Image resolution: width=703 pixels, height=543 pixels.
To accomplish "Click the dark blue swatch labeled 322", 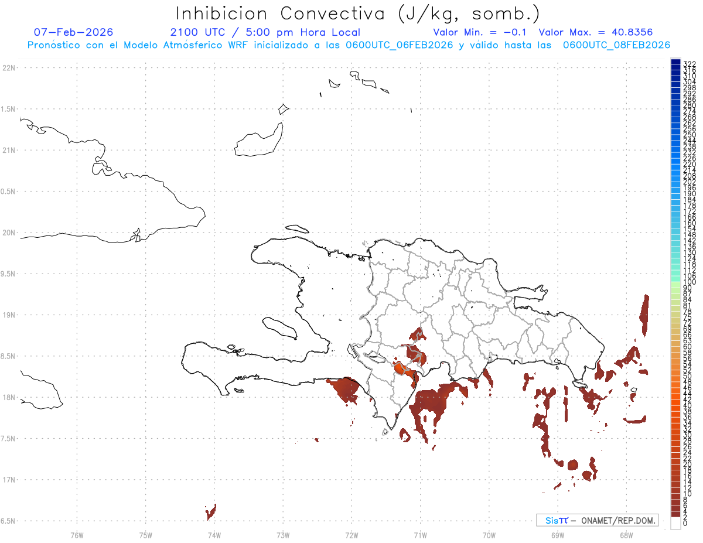I will 675,62.
